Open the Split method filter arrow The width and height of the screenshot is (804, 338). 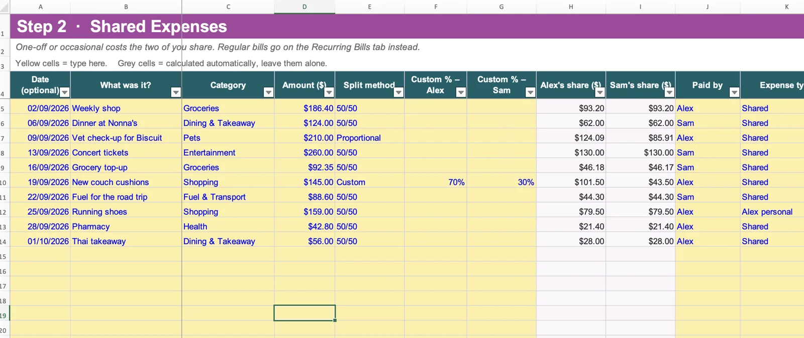tap(398, 92)
